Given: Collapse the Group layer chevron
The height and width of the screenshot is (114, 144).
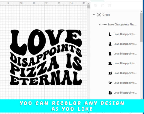Looking at the screenshot, I should click(x=94, y=15).
